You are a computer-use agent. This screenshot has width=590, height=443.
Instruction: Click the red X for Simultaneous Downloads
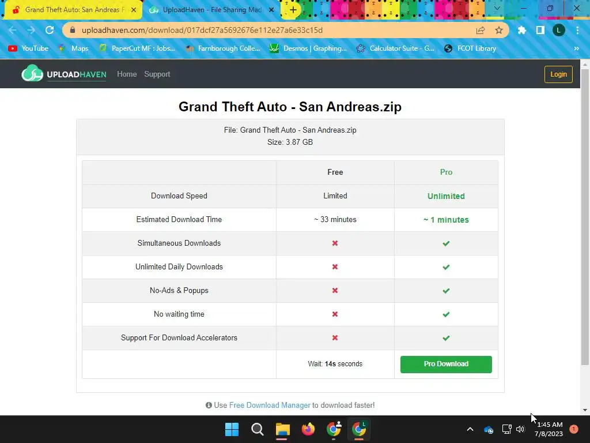click(335, 243)
